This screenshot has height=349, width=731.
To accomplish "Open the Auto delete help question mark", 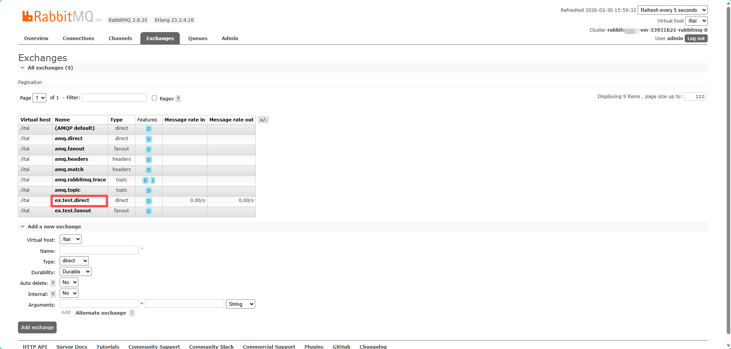I will [53, 283].
